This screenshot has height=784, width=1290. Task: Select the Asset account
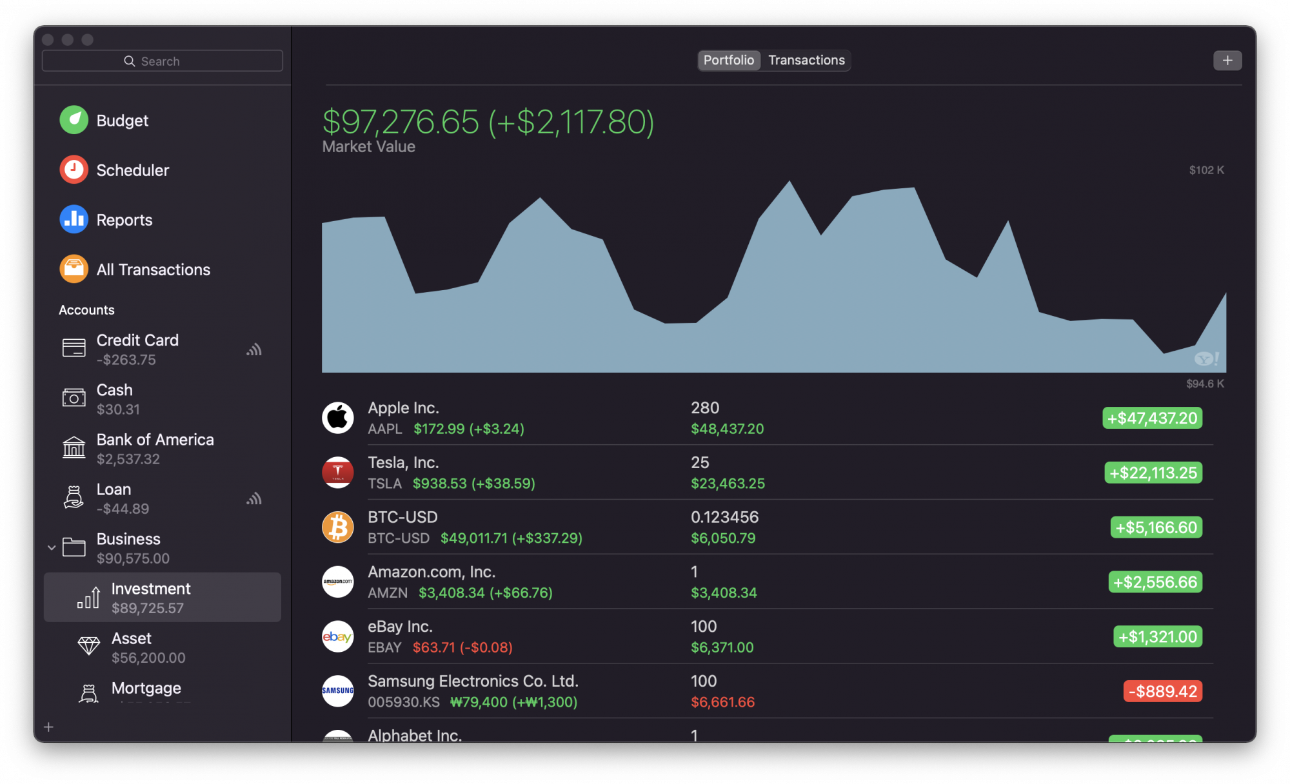(x=132, y=647)
